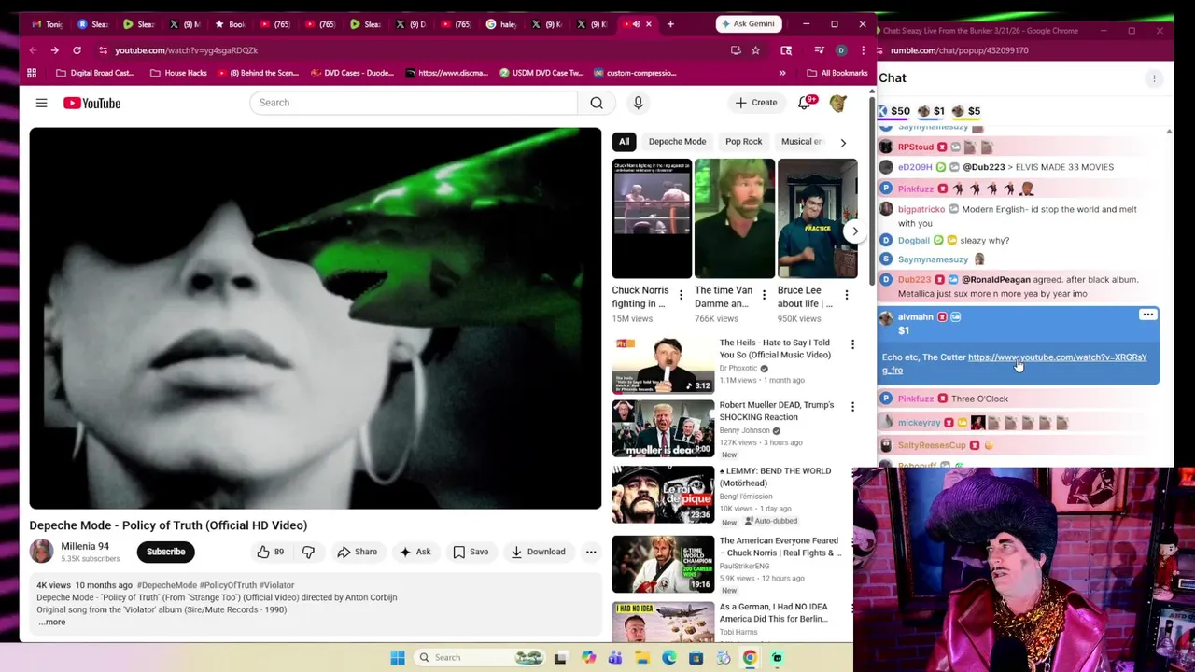Open the YouTube hamburger guide menu
The height and width of the screenshot is (672, 1195).
[41, 103]
